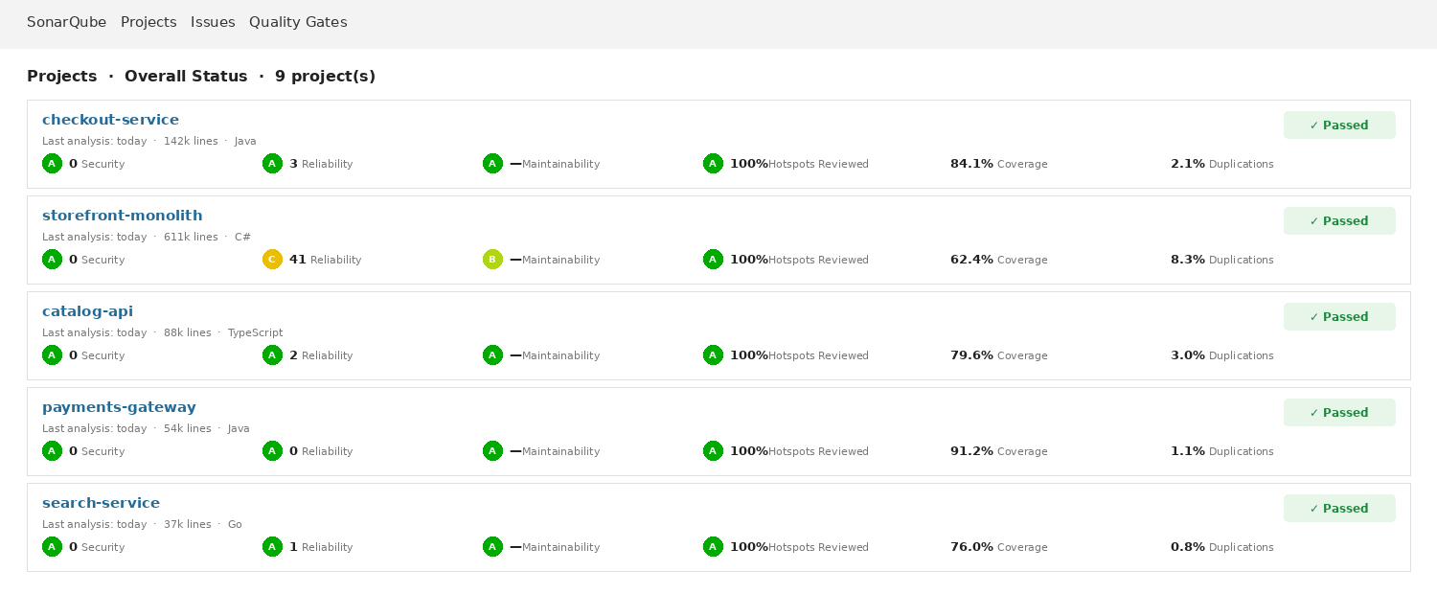Click 1 Reliability count on search-service
Screen dimensions: 1437x594
(293, 547)
